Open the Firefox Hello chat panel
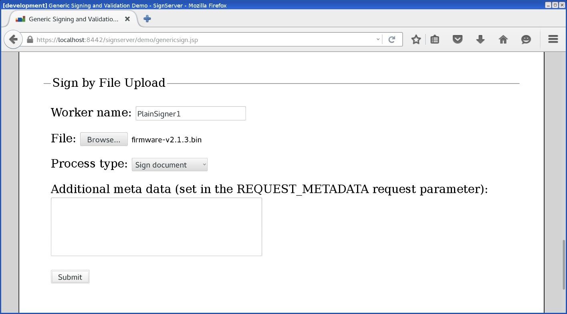The image size is (567, 314). [x=526, y=39]
